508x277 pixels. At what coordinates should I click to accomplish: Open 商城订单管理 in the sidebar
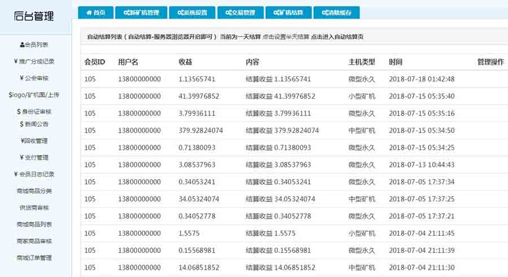[36, 258]
